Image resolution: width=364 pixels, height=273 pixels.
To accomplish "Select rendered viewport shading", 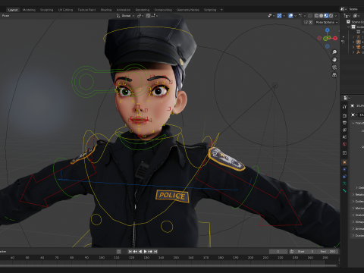I will coord(331,16).
